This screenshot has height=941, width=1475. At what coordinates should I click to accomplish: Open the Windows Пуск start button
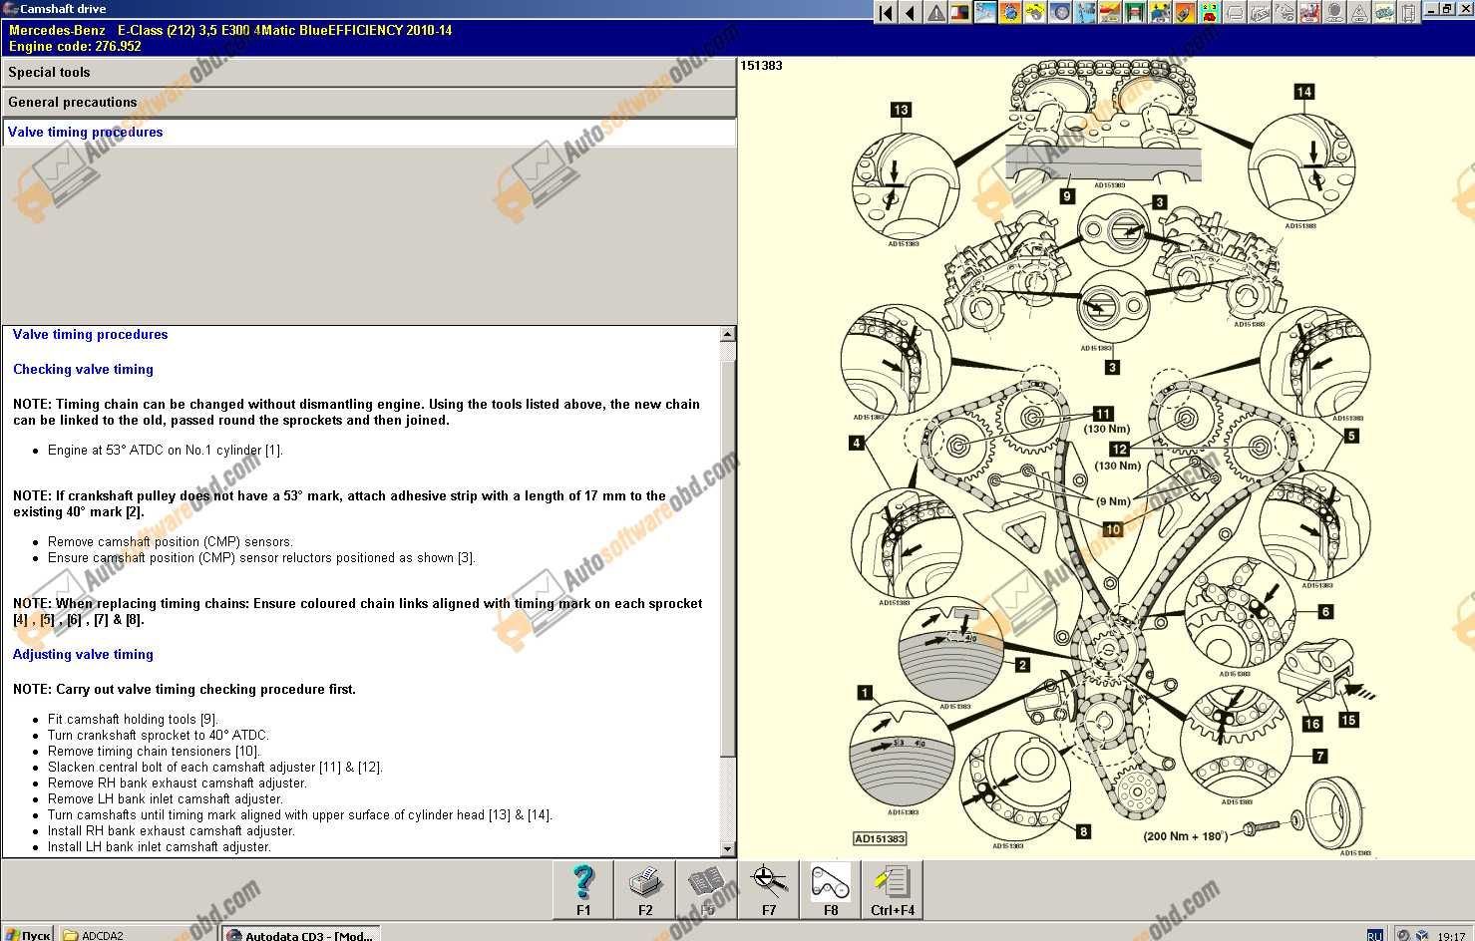pos(27,934)
